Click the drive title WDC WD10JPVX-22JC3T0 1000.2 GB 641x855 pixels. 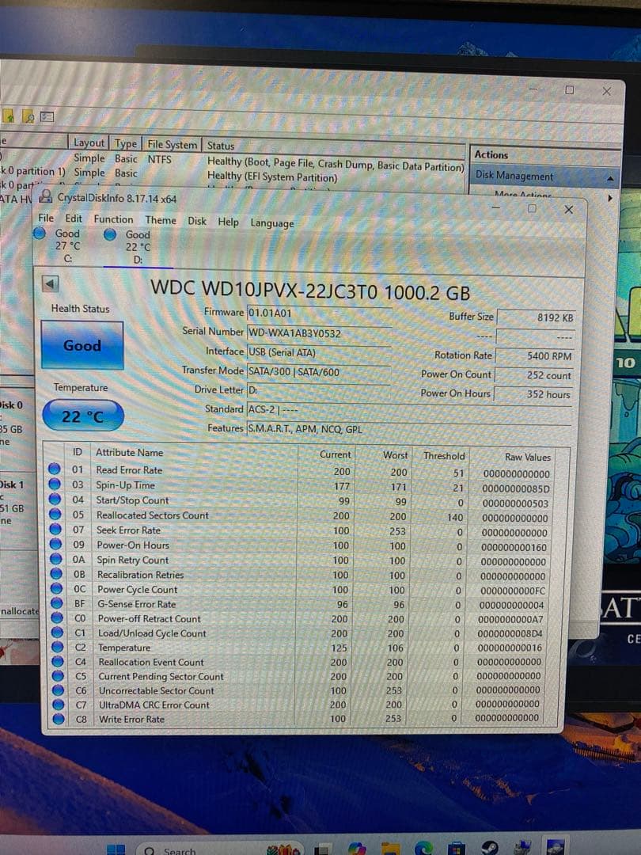click(x=310, y=291)
